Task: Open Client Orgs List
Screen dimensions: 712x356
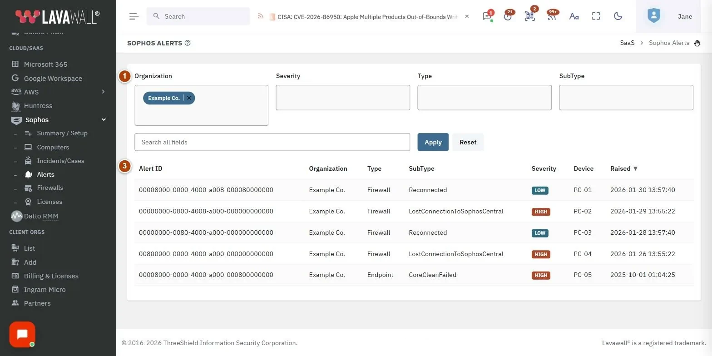Action: point(29,248)
